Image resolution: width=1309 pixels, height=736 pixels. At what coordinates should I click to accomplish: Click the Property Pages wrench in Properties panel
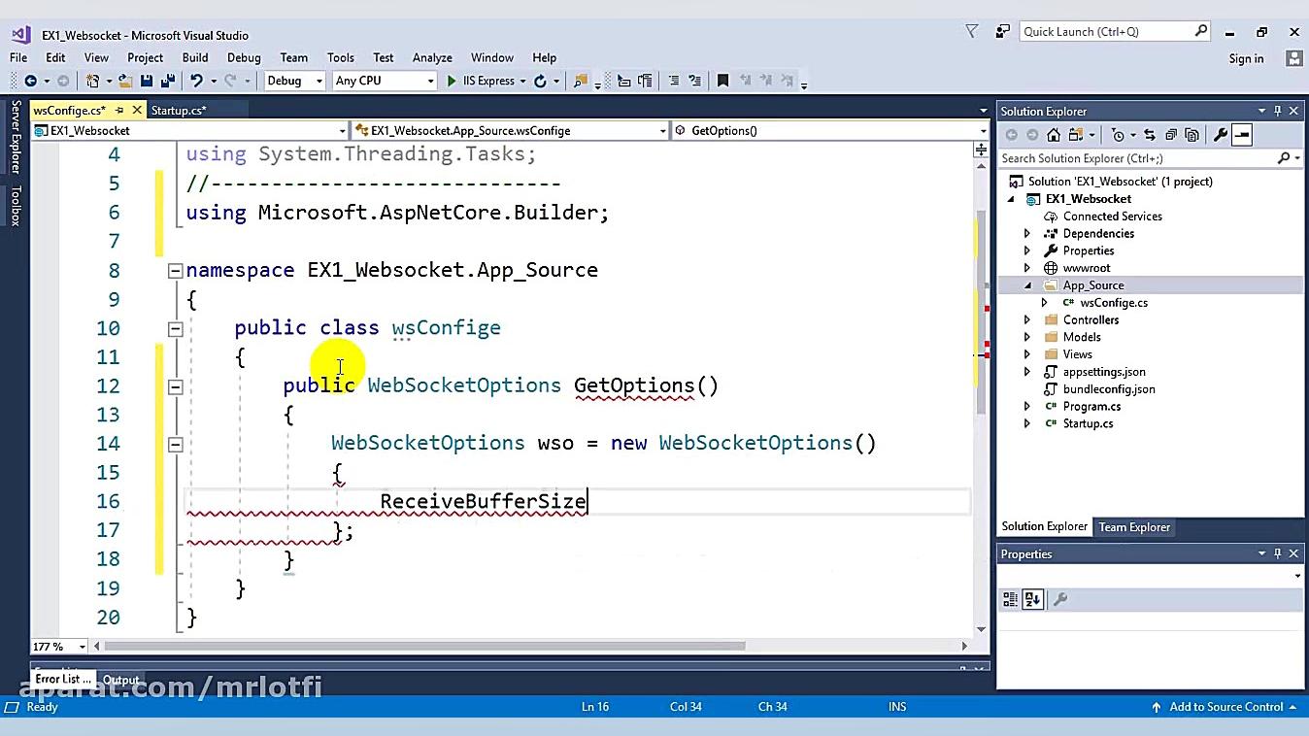1060,600
